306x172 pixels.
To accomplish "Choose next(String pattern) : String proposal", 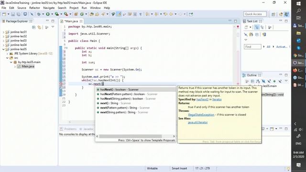I will (x=136, y=112).
